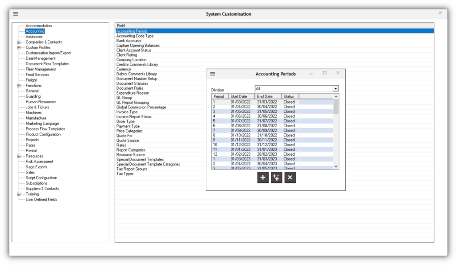457x265 pixels.
Task: Select Accommodation in the tree
Action: point(38,26)
